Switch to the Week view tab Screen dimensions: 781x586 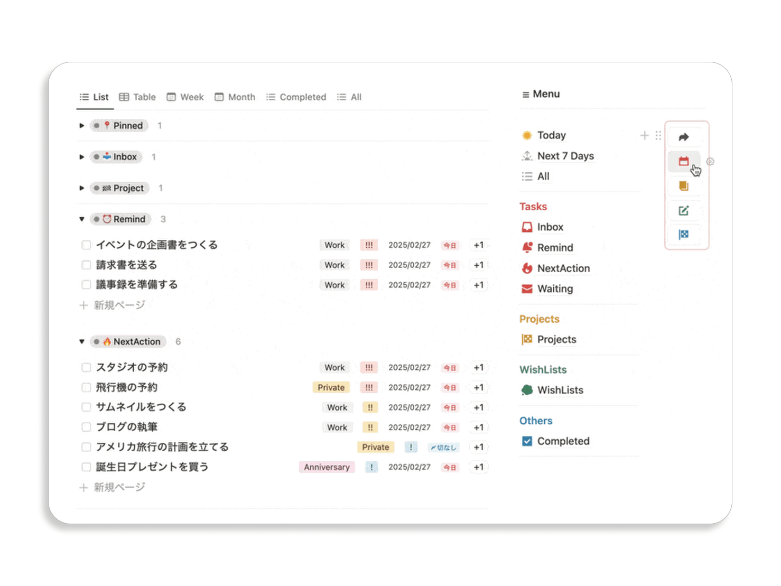coord(185,97)
